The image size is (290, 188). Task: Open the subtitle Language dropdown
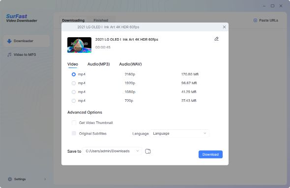(x=179, y=134)
